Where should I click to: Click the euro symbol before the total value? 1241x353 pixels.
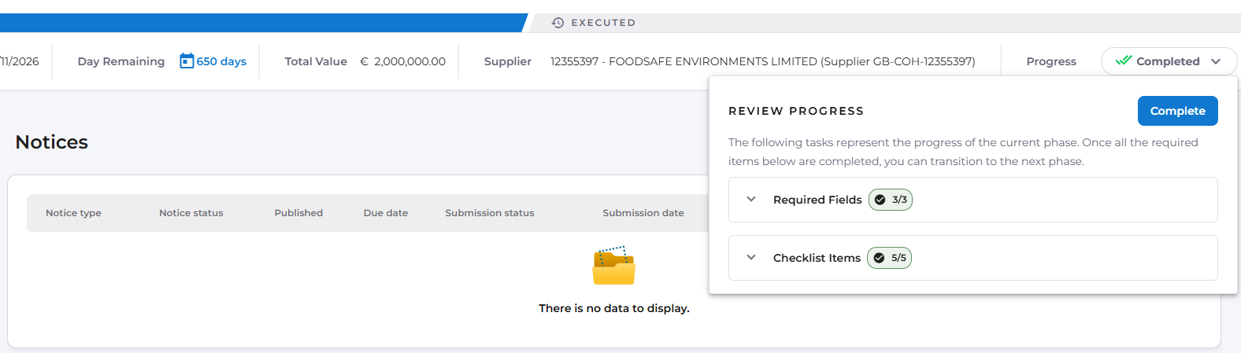point(365,61)
